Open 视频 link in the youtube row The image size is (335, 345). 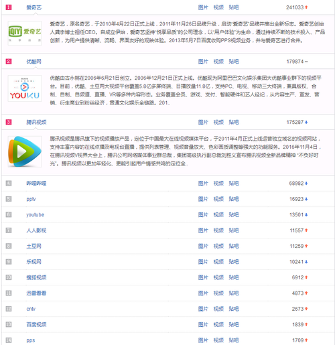click(x=218, y=214)
